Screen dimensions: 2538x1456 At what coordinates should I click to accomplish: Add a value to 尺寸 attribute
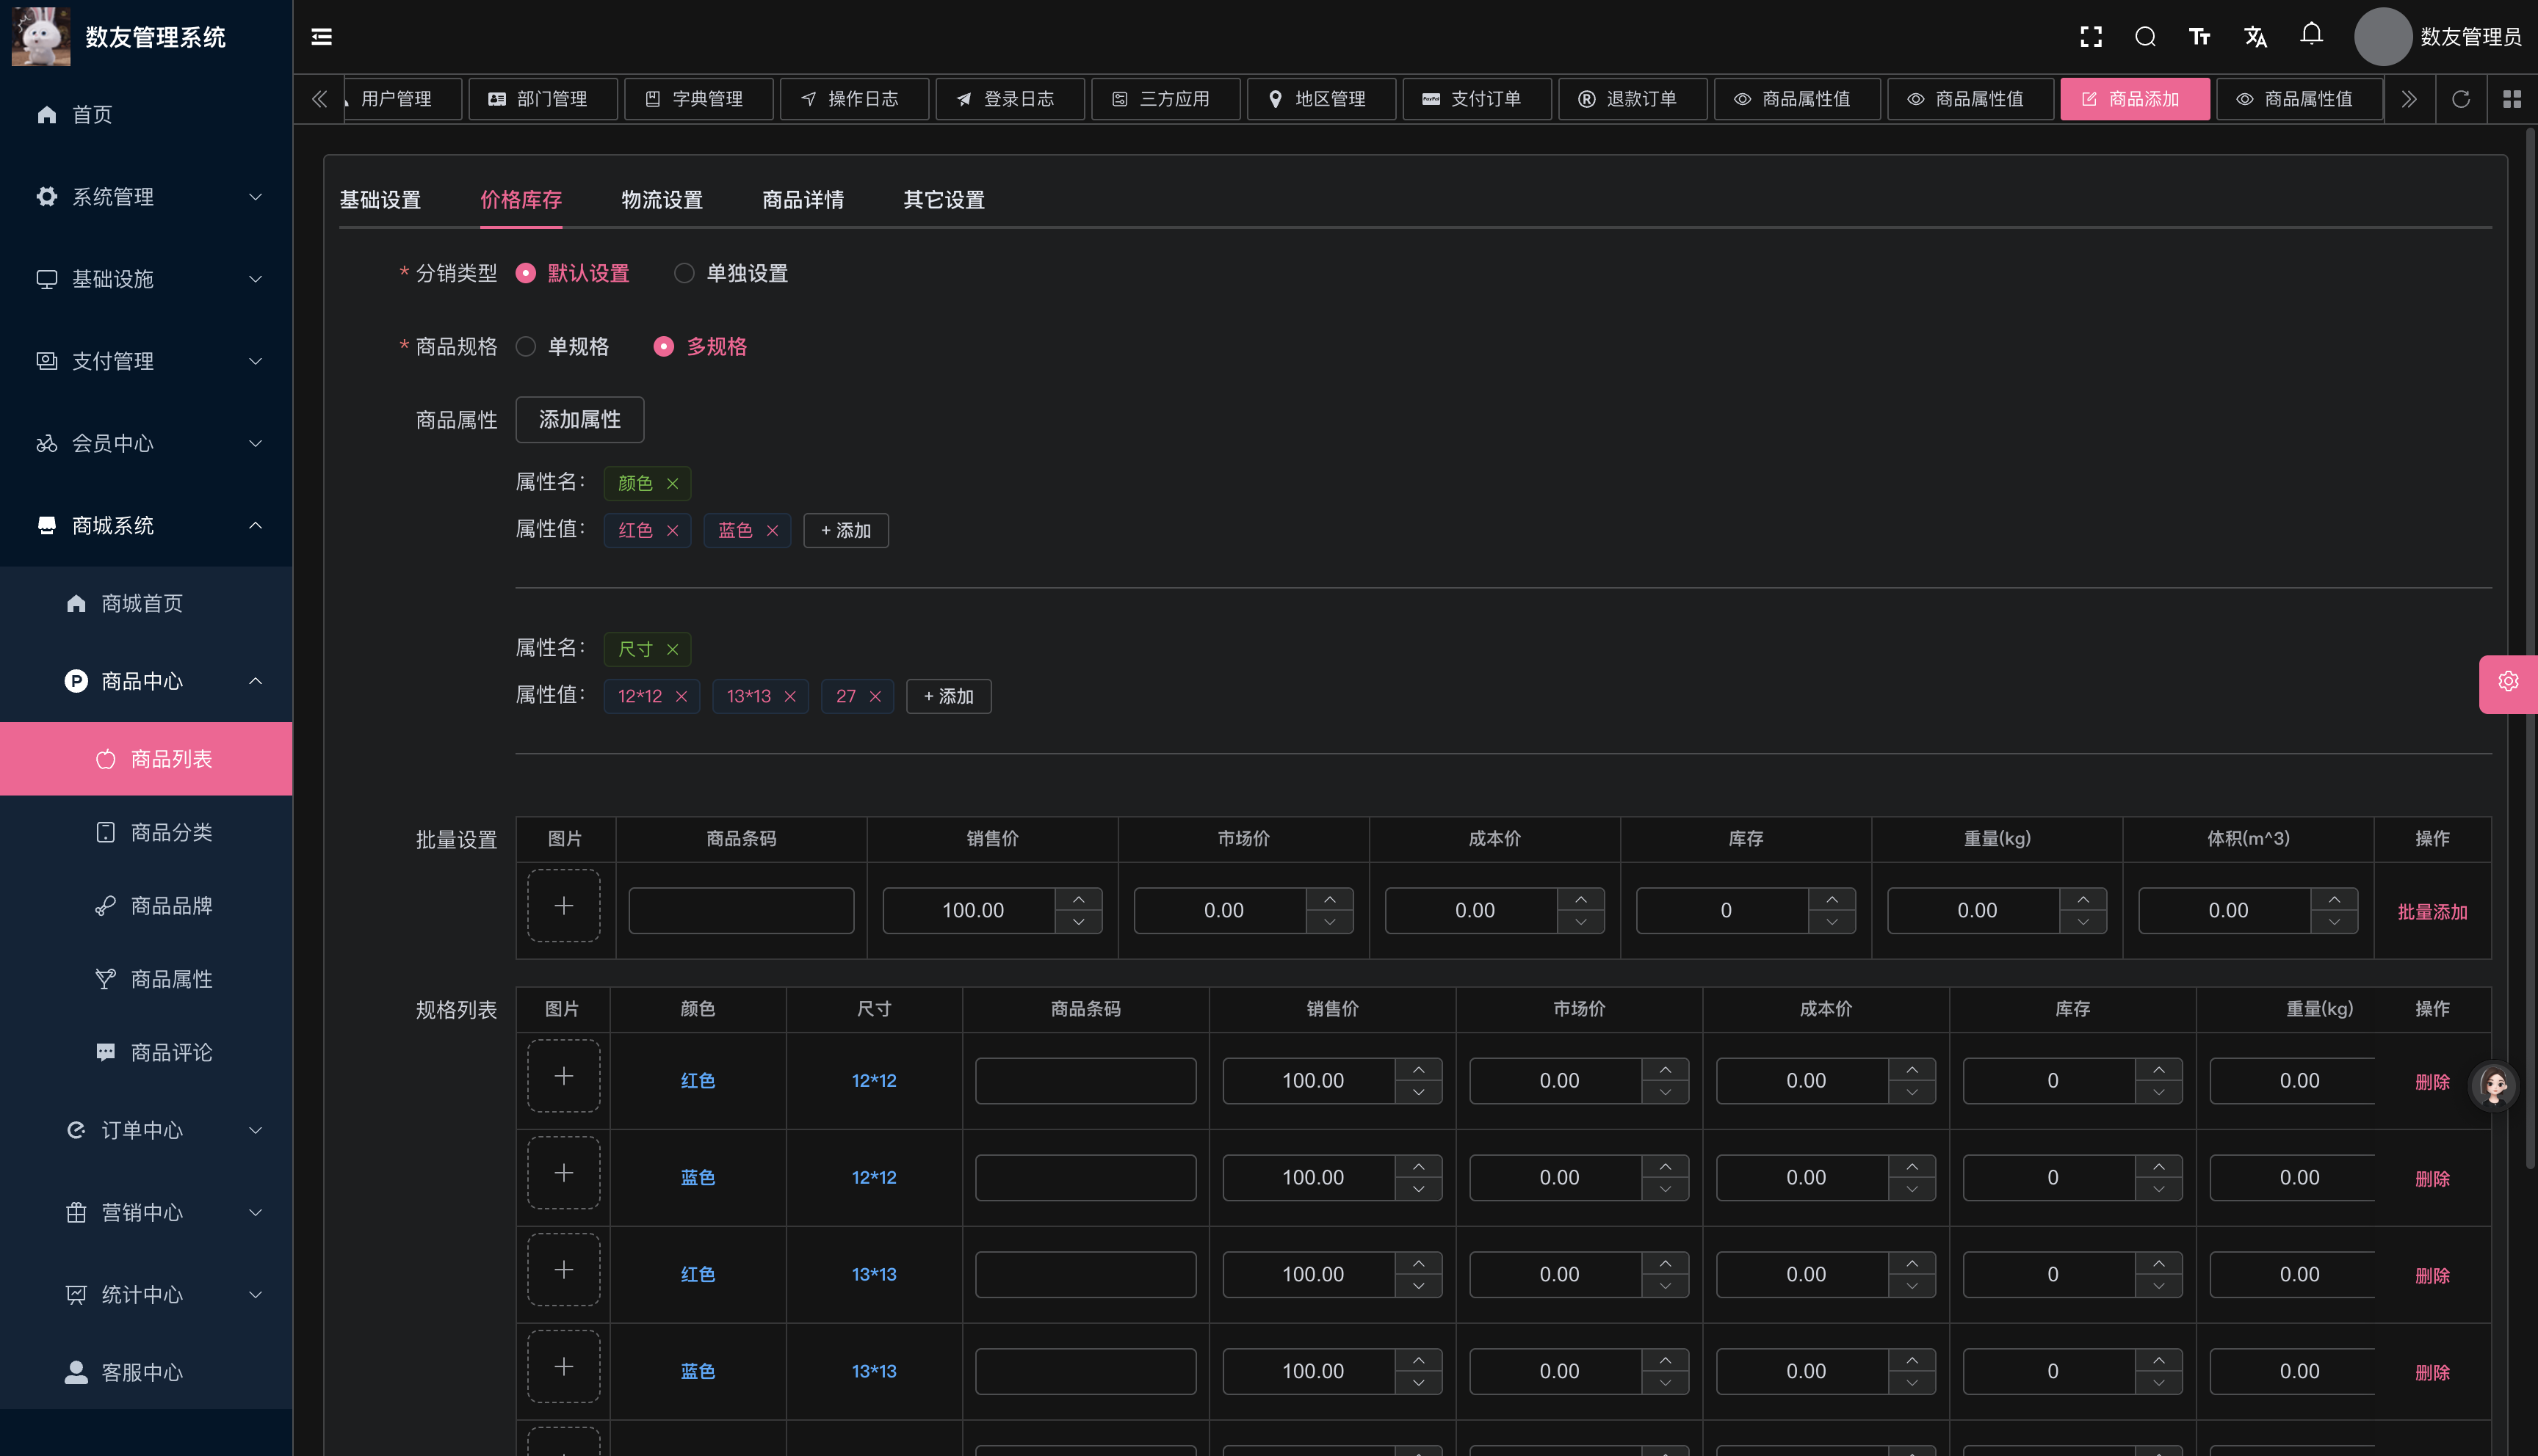pos(948,697)
